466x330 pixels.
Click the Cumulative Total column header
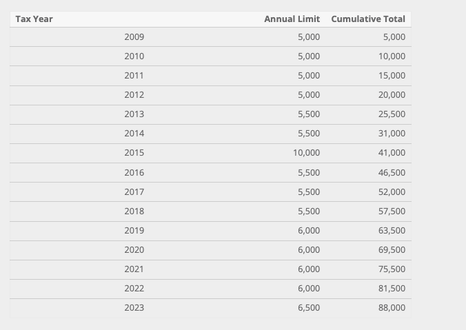(x=368, y=19)
